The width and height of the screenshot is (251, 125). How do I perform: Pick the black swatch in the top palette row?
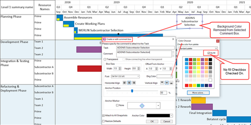click(210, 60)
